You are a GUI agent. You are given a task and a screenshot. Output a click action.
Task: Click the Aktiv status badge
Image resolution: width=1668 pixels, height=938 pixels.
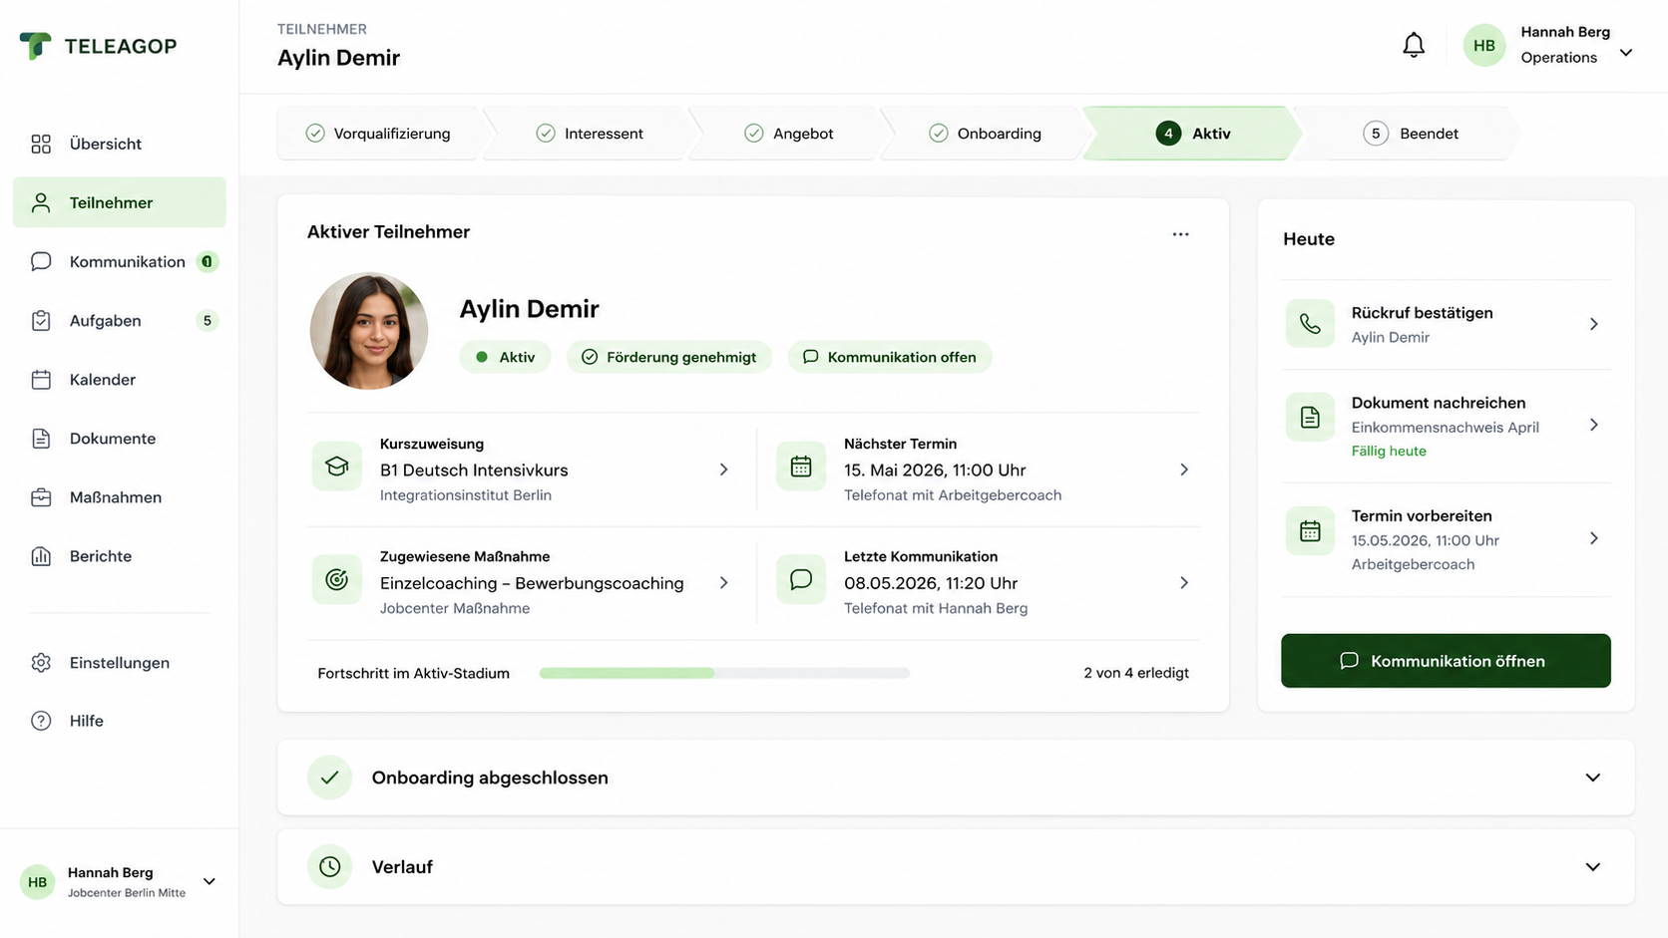coord(505,357)
